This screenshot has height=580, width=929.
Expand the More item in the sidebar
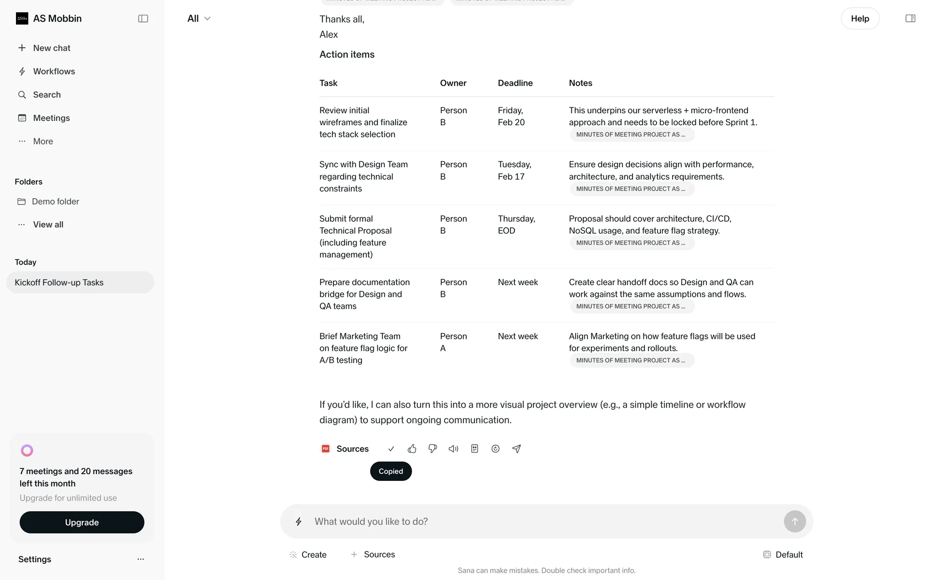(x=43, y=141)
